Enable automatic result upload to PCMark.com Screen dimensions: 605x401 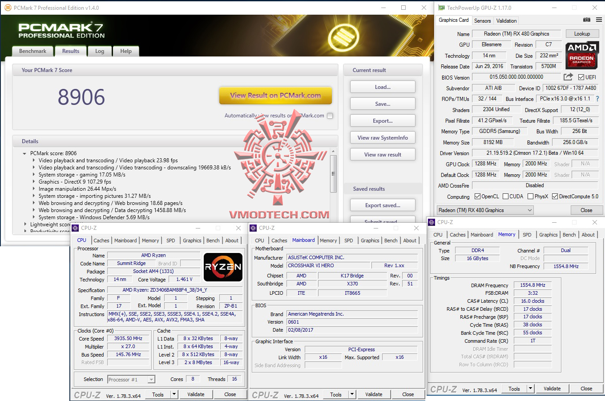click(330, 115)
